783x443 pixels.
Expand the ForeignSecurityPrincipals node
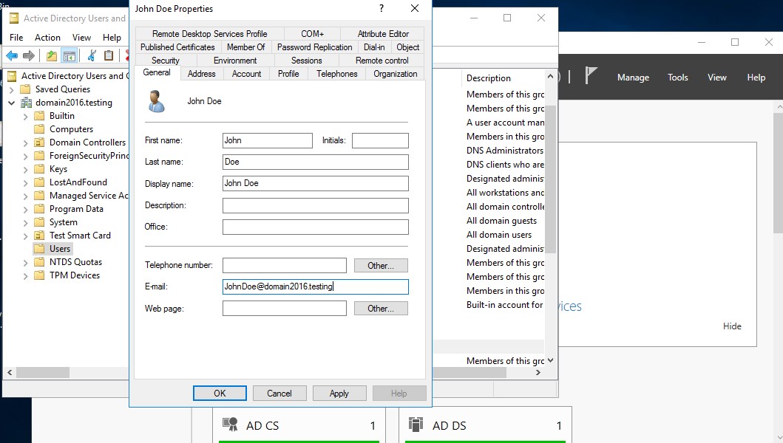coord(25,157)
